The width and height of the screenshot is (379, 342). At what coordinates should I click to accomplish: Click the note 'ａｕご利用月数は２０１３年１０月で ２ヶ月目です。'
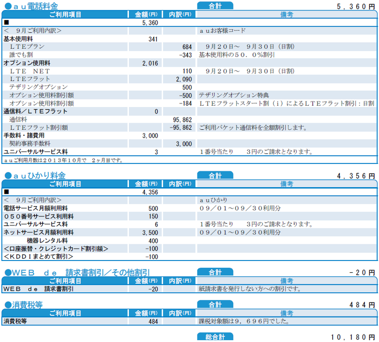[63, 160]
